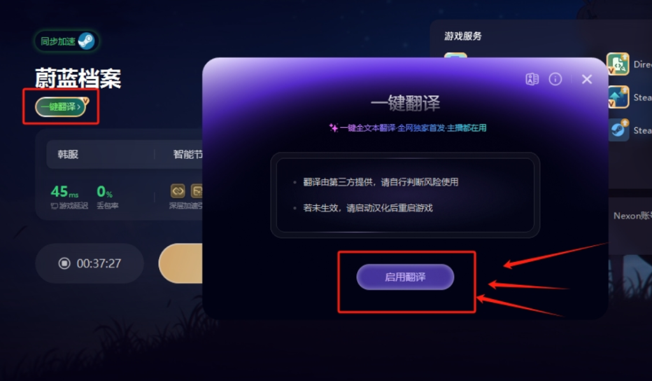Click the Steam icon in 同步加速 badge

pyautogui.click(x=87, y=41)
